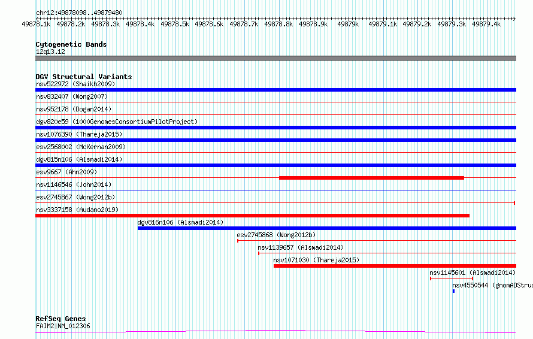Open the FAIM2|NM_012306 gene label
The height and width of the screenshot is (339, 533).
63,326
